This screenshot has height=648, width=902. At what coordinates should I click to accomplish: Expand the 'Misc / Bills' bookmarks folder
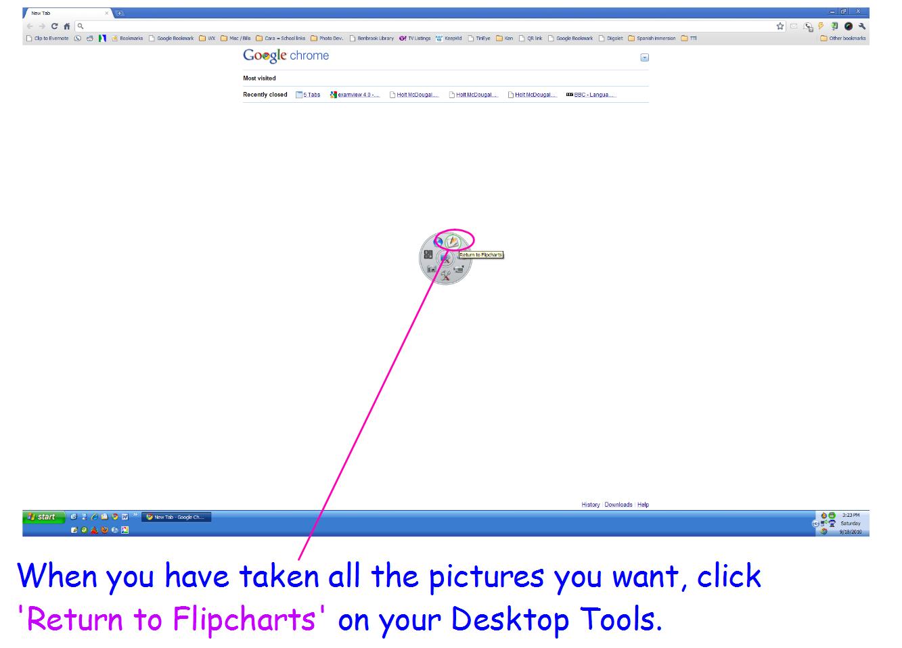point(238,39)
